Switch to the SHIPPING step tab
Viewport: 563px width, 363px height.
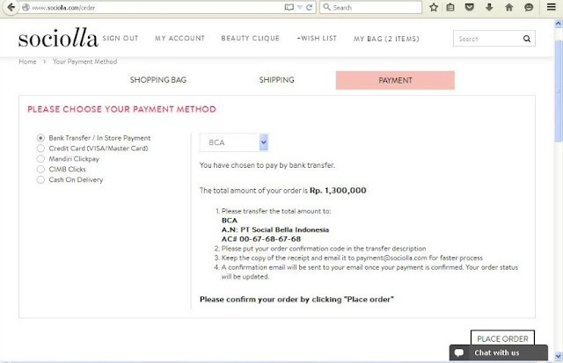(x=276, y=80)
